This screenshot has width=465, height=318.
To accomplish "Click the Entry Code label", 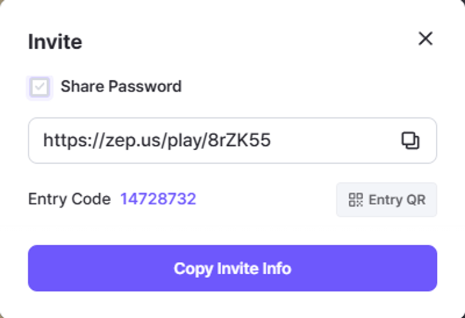I will tap(69, 199).
